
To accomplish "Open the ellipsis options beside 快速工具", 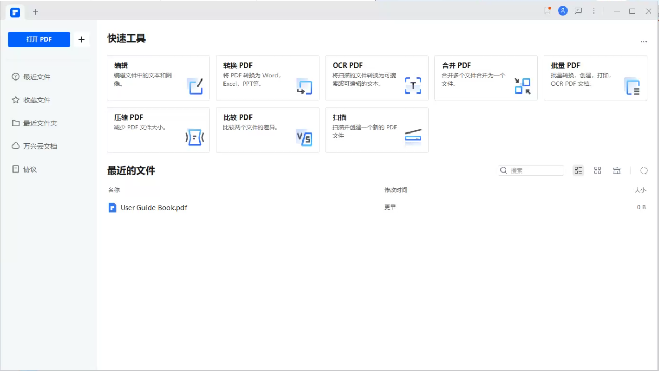I will (x=643, y=42).
